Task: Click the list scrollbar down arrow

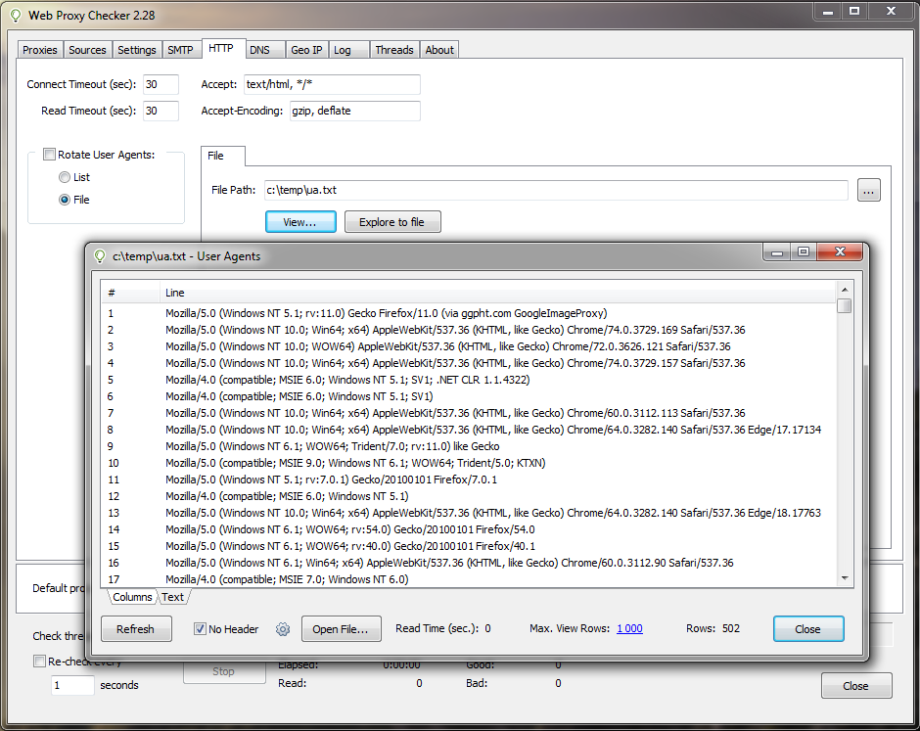Action: (x=845, y=578)
